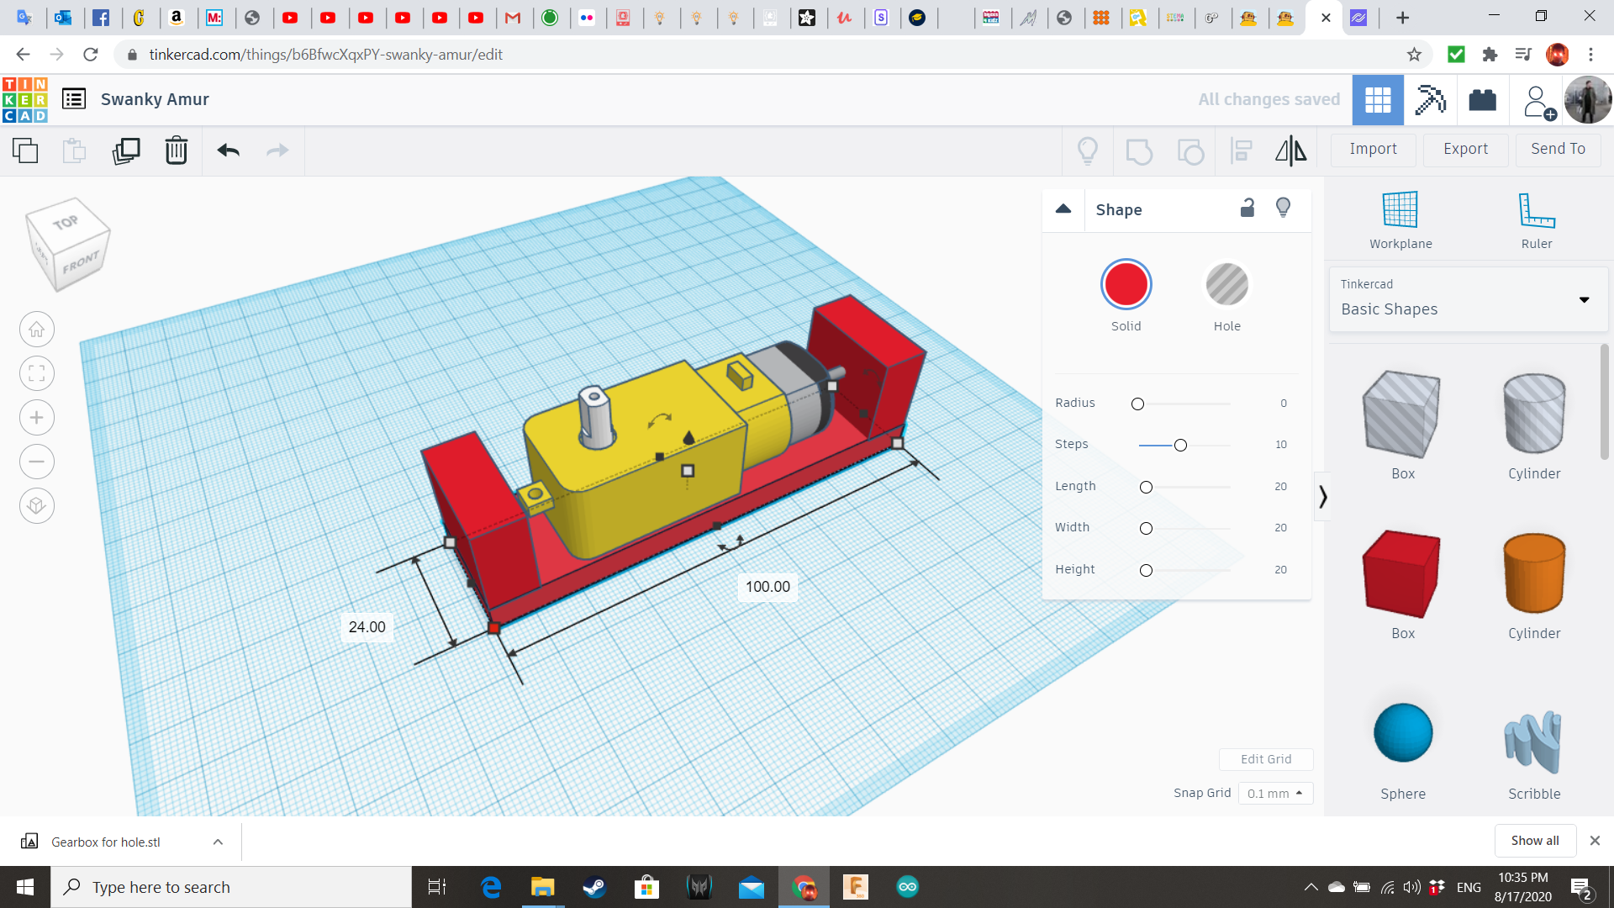
Task: Click the Duplicate and repeat icon
Action: coord(126,150)
